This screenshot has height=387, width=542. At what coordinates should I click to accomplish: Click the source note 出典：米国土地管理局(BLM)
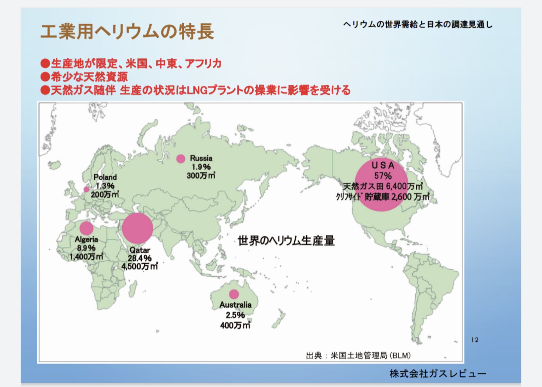(359, 356)
